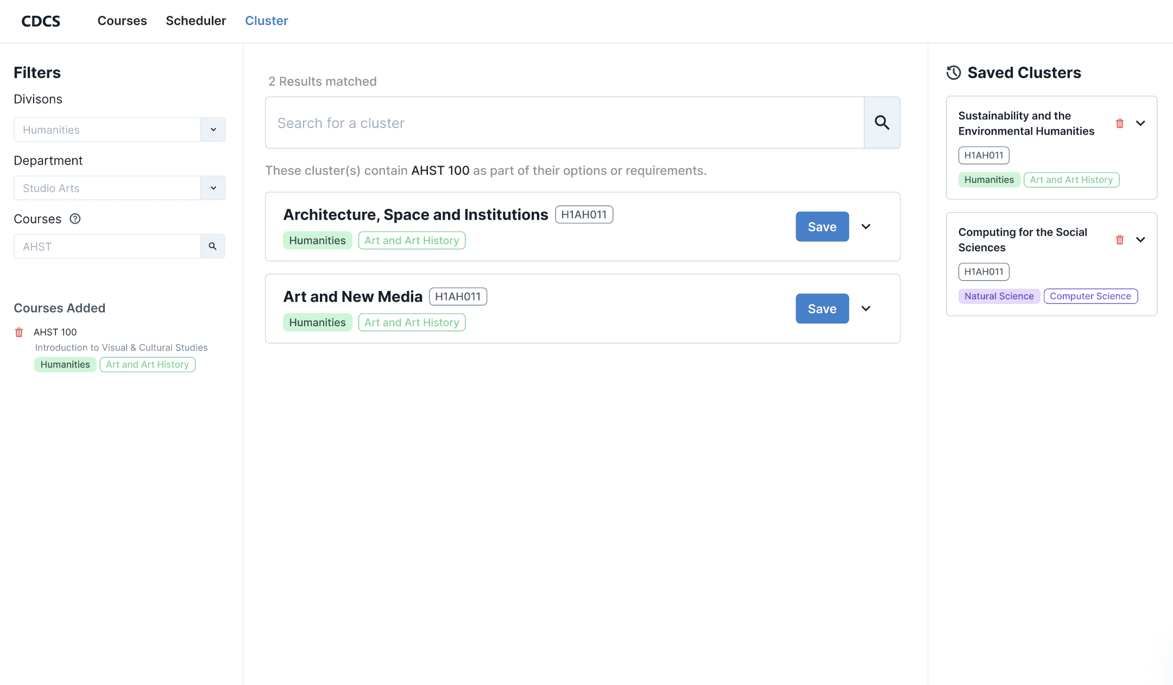The width and height of the screenshot is (1173, 685).
Task: Save the Art and New Media cluster
Action: pos(822,308)
